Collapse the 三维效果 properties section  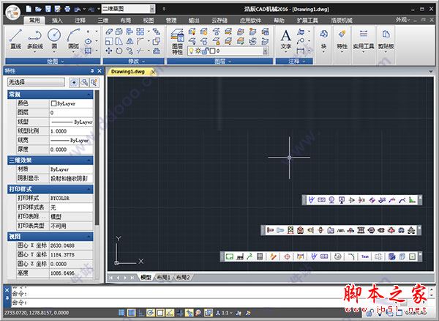(89, 160)
